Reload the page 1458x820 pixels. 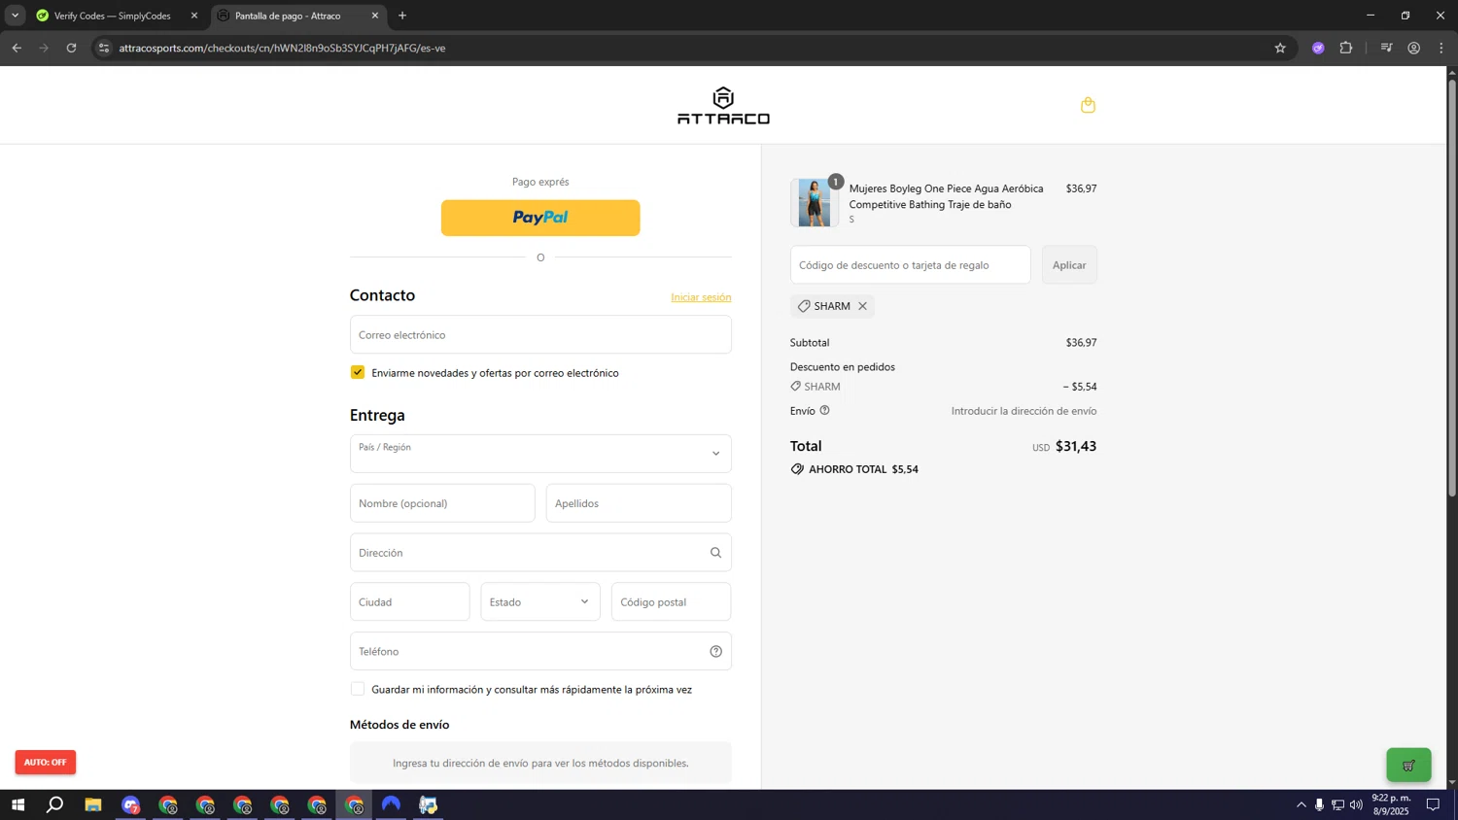click(x=71, y=48)
